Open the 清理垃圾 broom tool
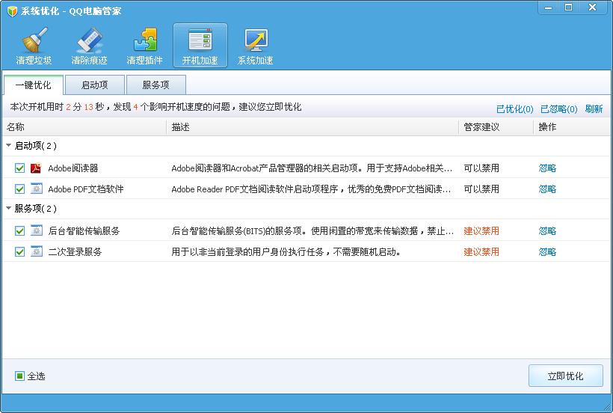Screen dimensions: 613x413 [x=34, y=46]
